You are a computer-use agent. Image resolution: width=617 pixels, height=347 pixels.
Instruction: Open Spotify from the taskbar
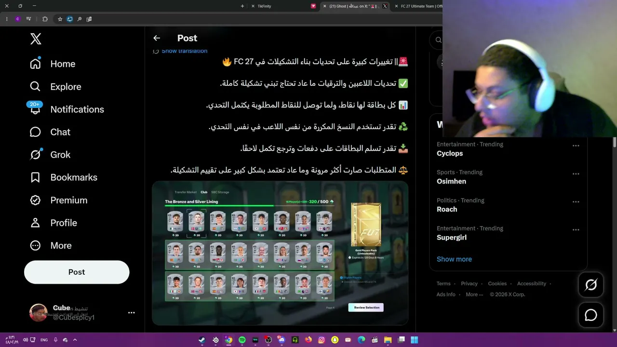[242, 340]
